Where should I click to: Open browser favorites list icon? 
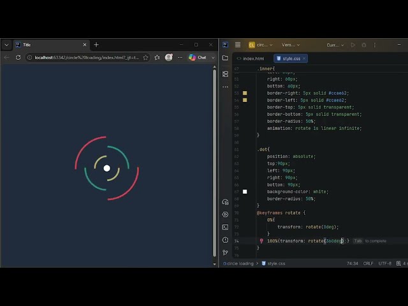pos(157,57)
